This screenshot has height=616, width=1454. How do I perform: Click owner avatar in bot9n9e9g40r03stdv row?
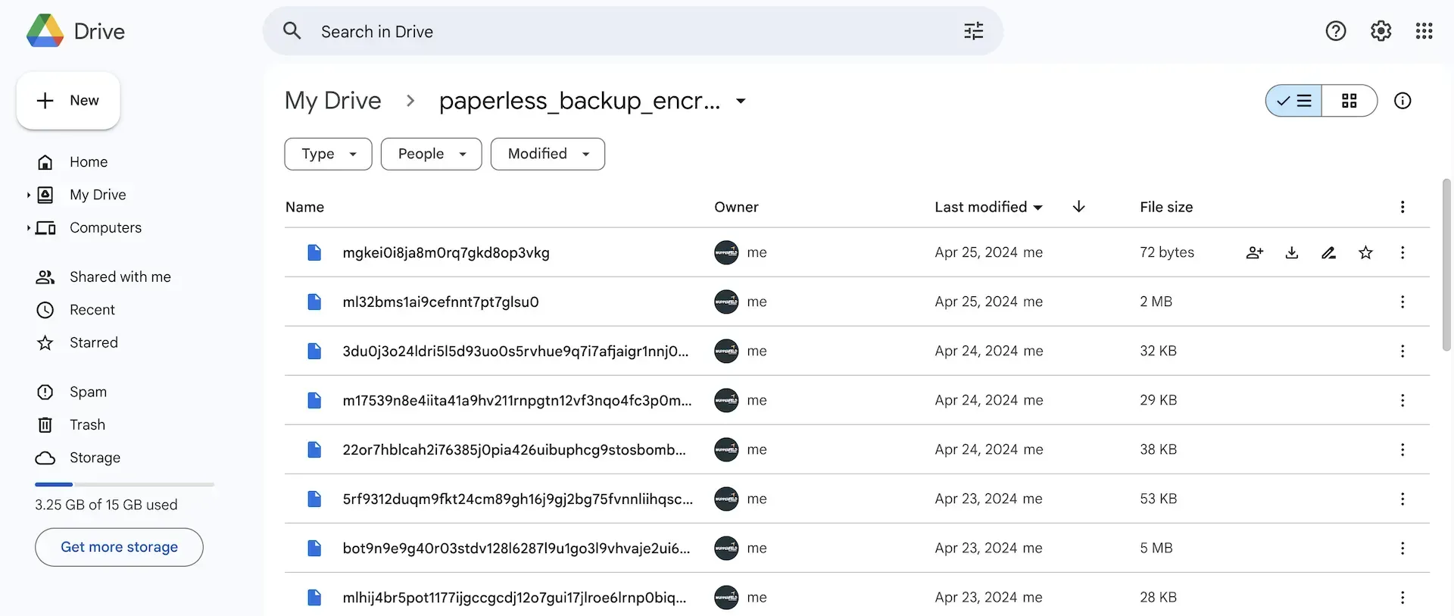click(726, 548)
